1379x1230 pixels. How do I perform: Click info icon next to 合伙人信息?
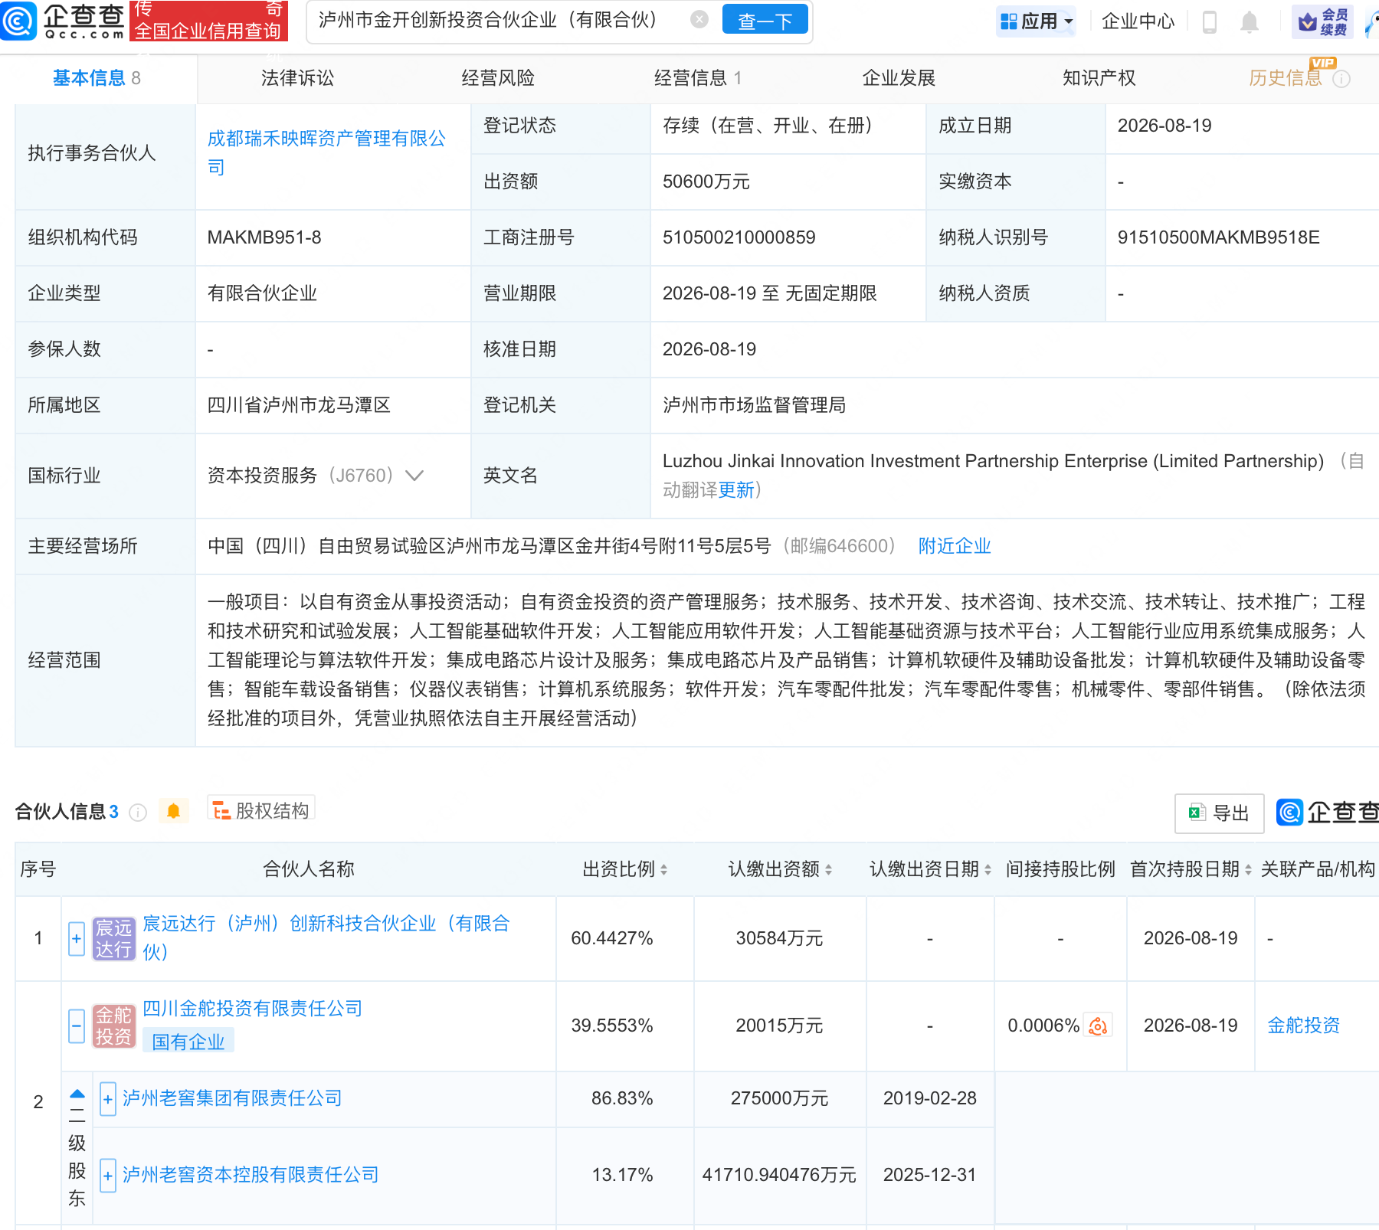coord(138,813)
